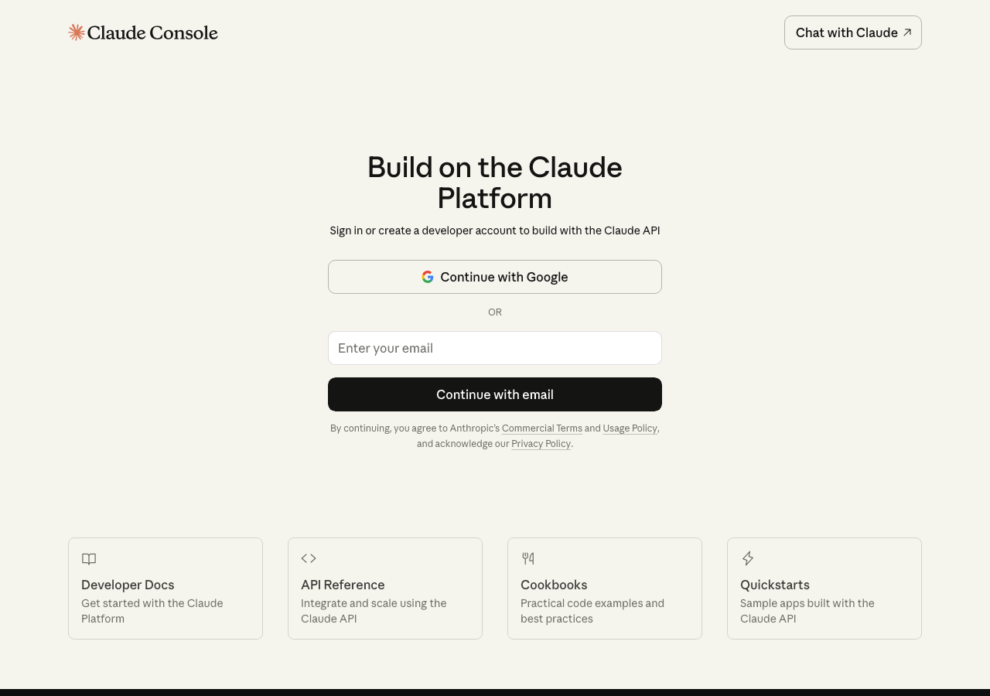Click the API Reference code brackets icon
This screenshot has width=990, height=696.
pyautogui.click(x=309, y=558)
